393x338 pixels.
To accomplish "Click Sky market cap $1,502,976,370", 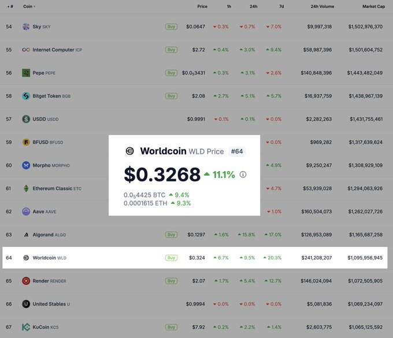I will tap(365, 27).
